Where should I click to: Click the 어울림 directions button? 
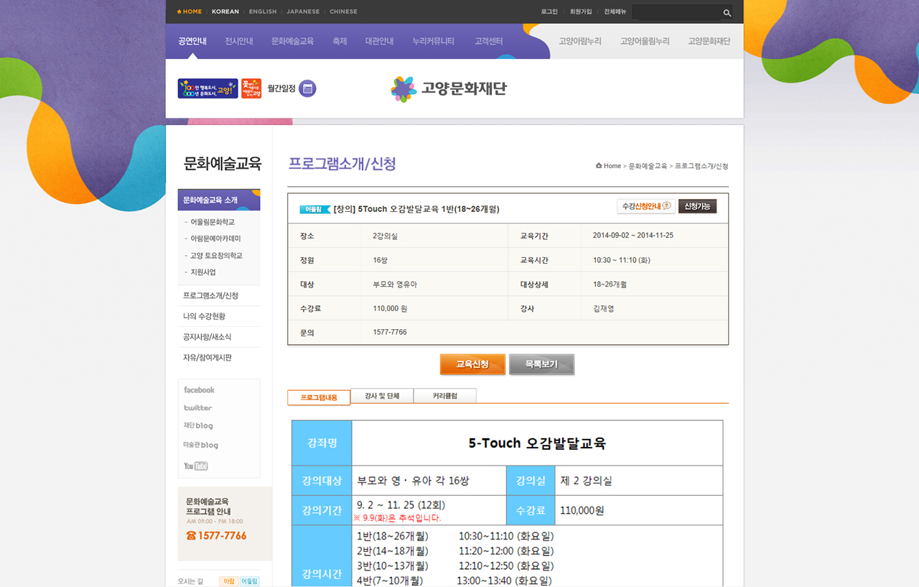click(x=249, y=581)
